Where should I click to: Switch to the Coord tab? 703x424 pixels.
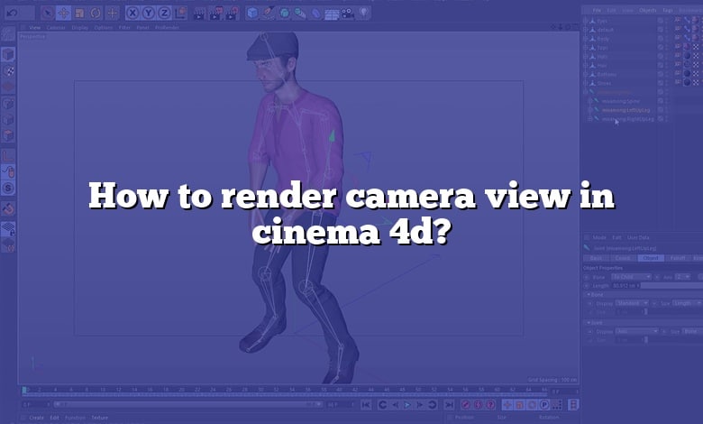pyautogui.click(x=623, y=258)
